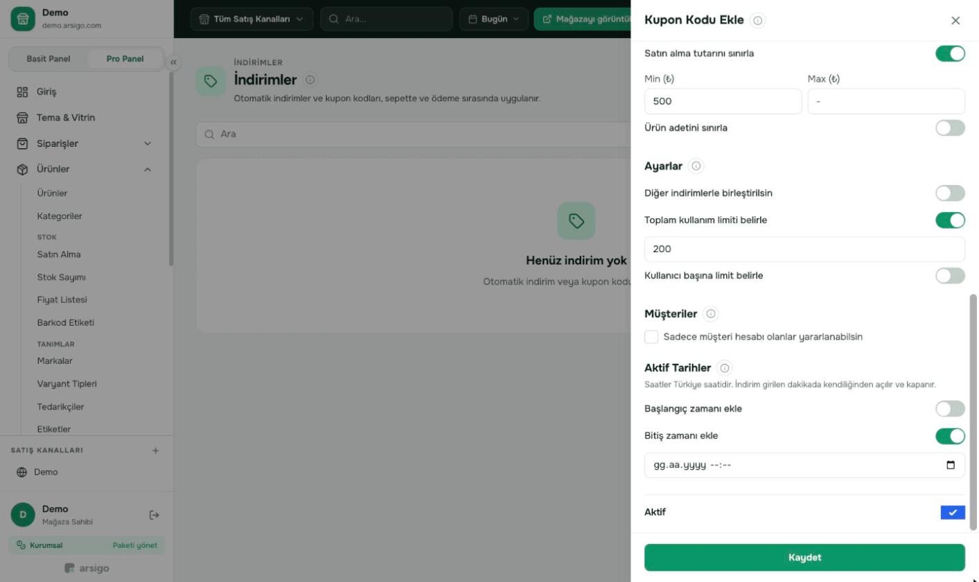Enable the Başlangıç zamanı ekle toggle

point(950,408)
